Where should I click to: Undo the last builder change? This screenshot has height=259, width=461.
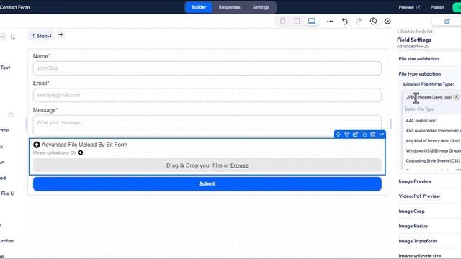tap(345, 21)
